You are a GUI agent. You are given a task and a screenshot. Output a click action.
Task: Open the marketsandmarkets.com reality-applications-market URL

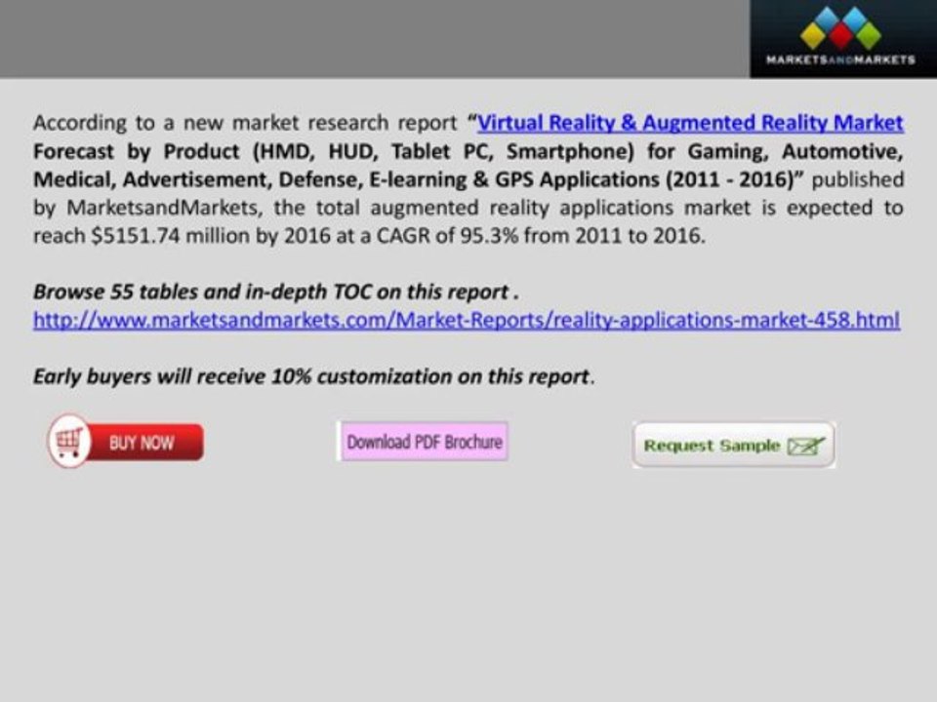(x=467, y=321)
